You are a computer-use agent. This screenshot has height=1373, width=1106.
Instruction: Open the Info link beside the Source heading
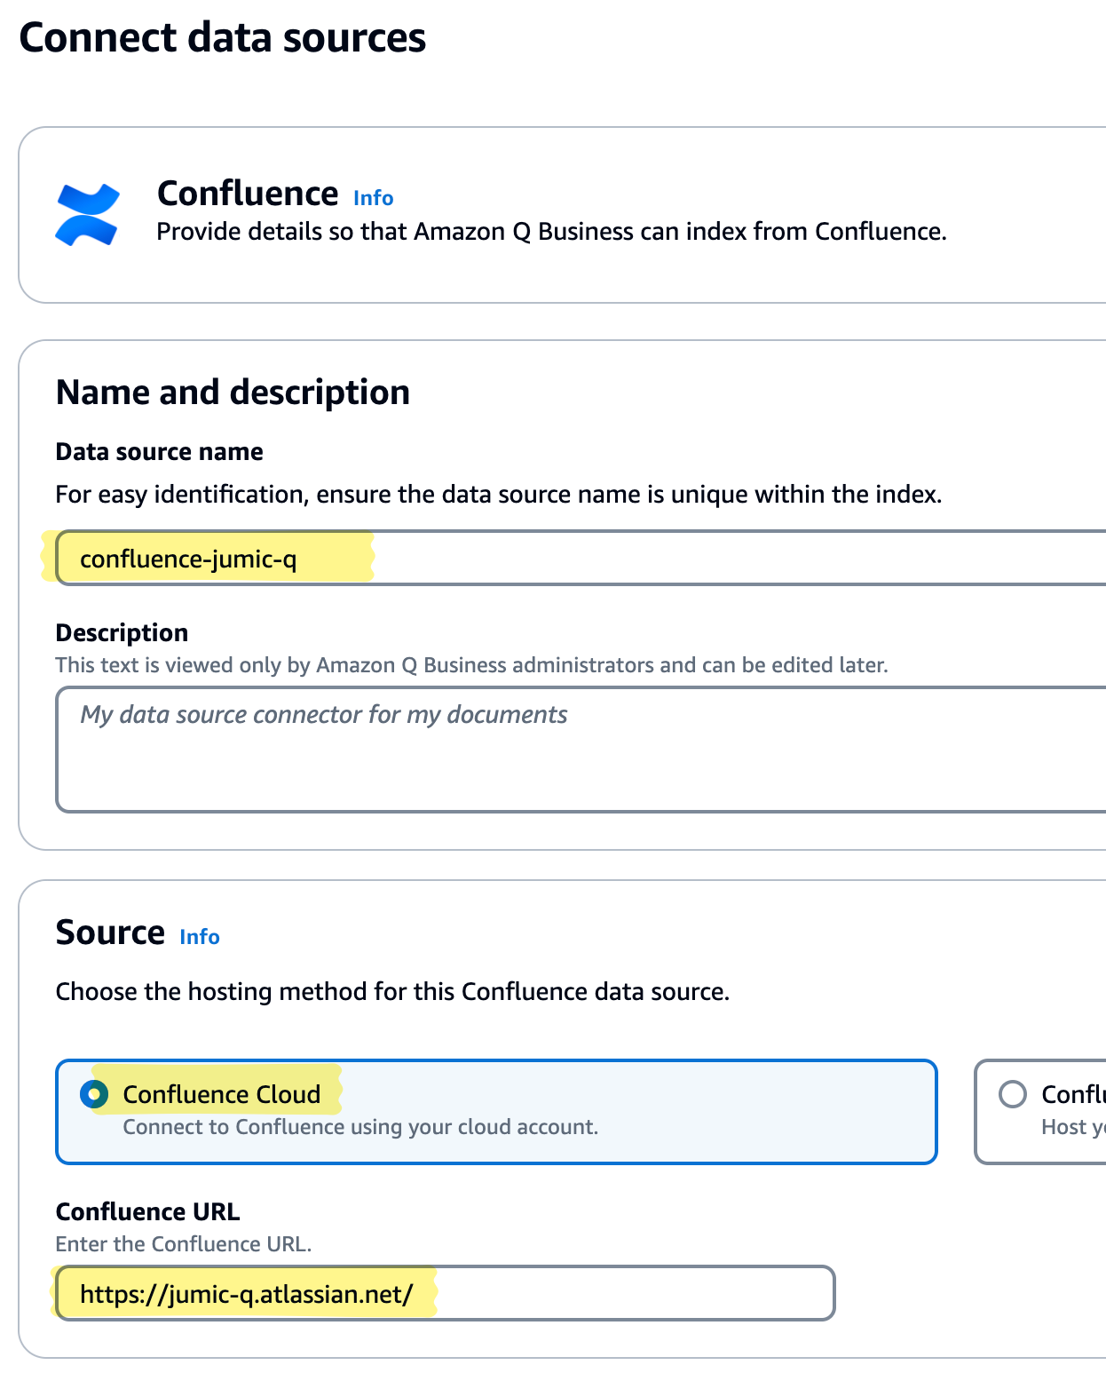tap(199, 937)
